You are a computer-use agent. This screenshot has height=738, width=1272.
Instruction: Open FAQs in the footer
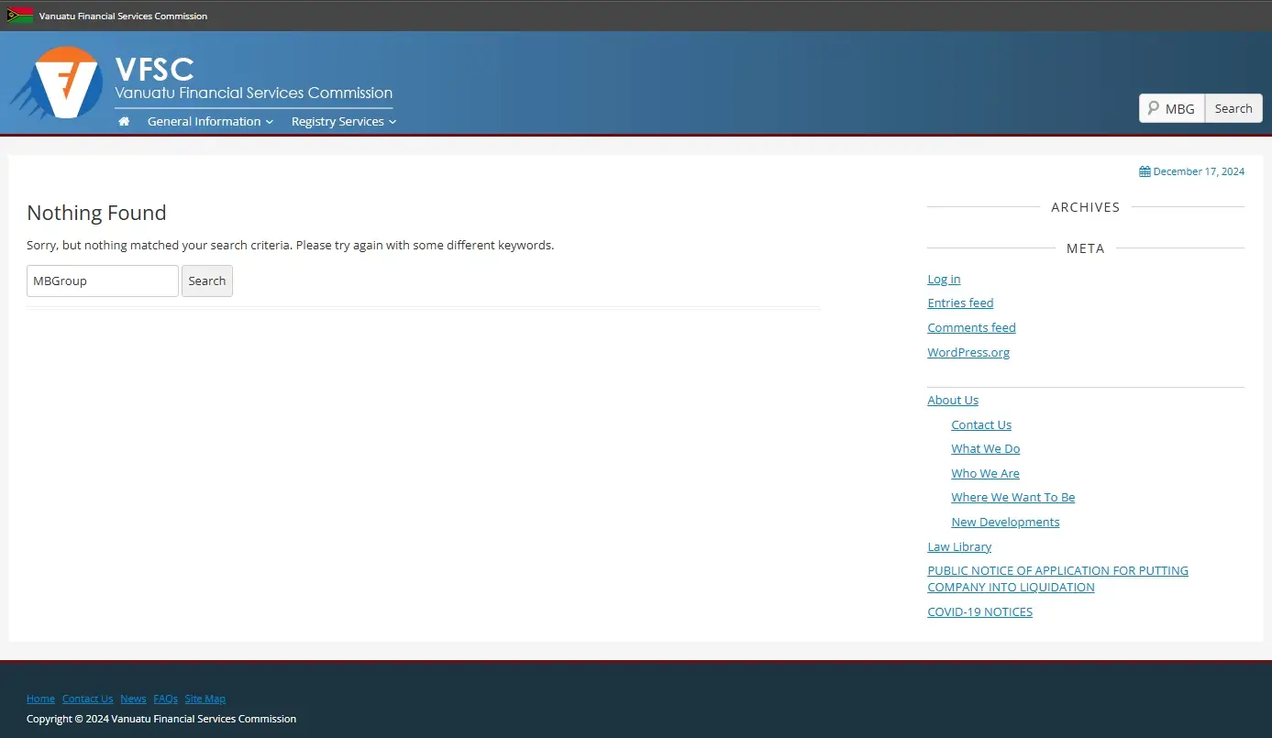[165, 699]
